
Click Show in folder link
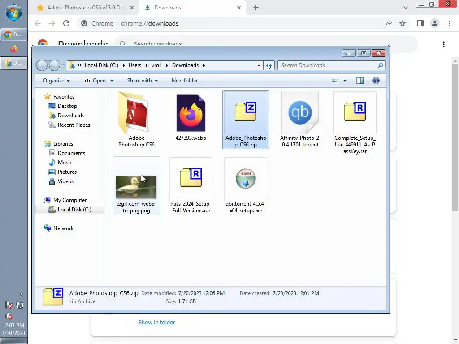156,322
